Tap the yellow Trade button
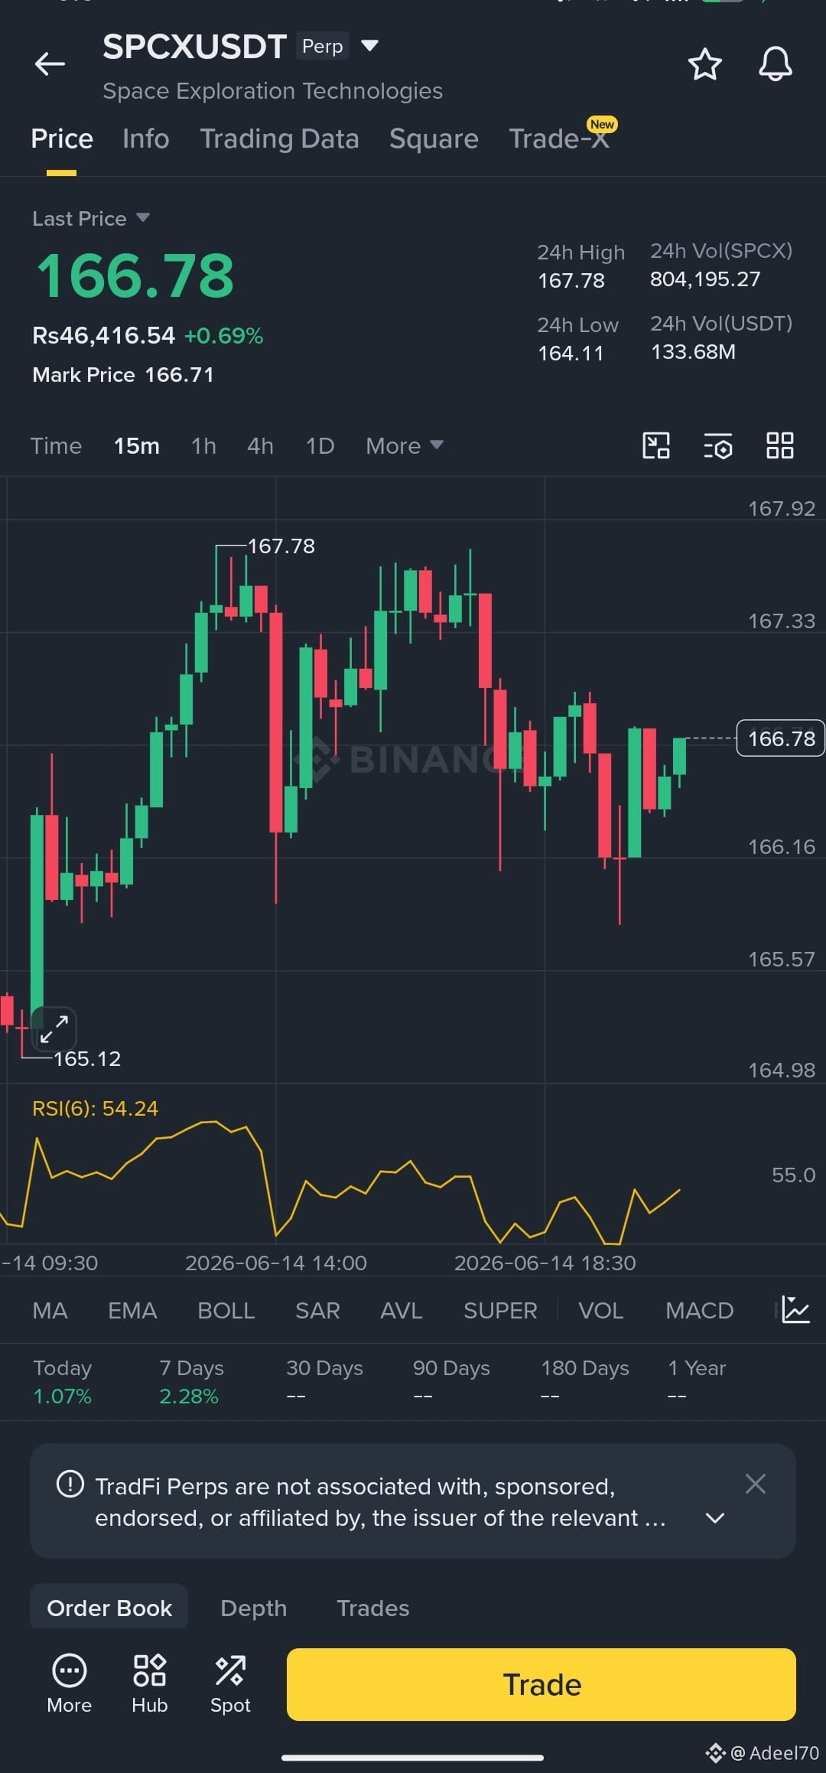 [541, 1684]
